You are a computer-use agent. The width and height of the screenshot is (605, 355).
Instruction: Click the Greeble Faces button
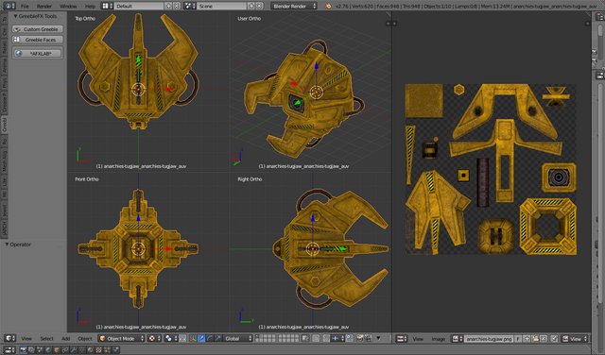[x=38, y=40]
